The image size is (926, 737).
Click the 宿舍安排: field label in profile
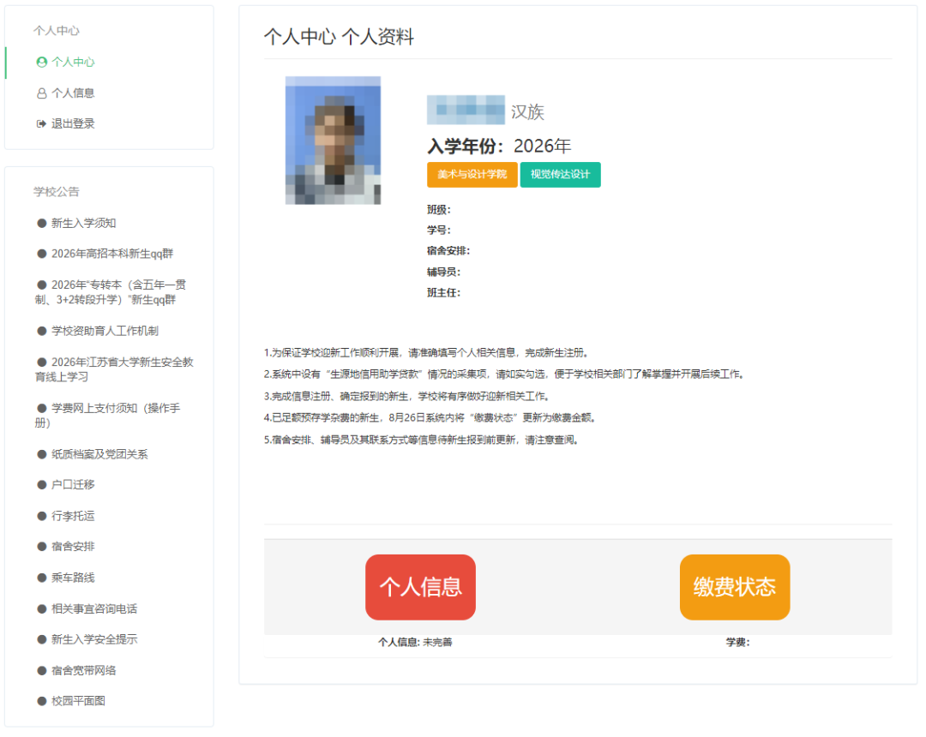448,251
